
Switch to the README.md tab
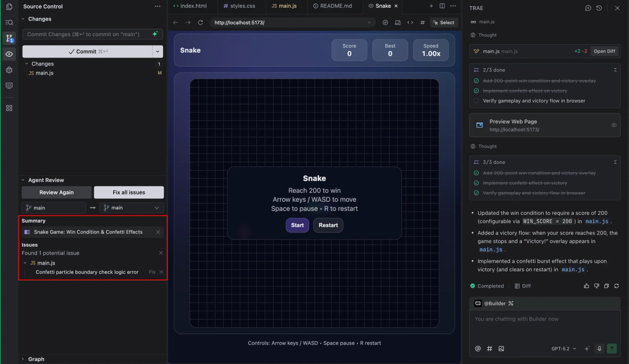(332, 6)
